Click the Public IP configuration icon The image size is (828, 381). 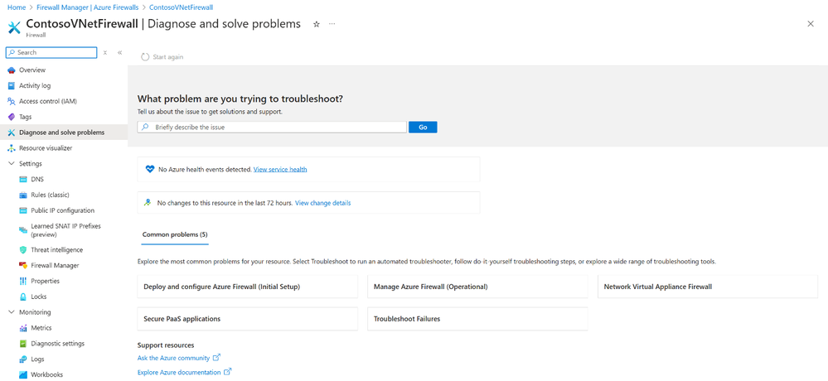pos(22,210)
